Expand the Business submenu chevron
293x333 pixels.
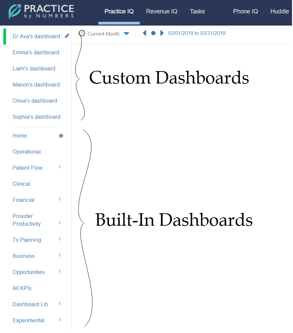60,256
